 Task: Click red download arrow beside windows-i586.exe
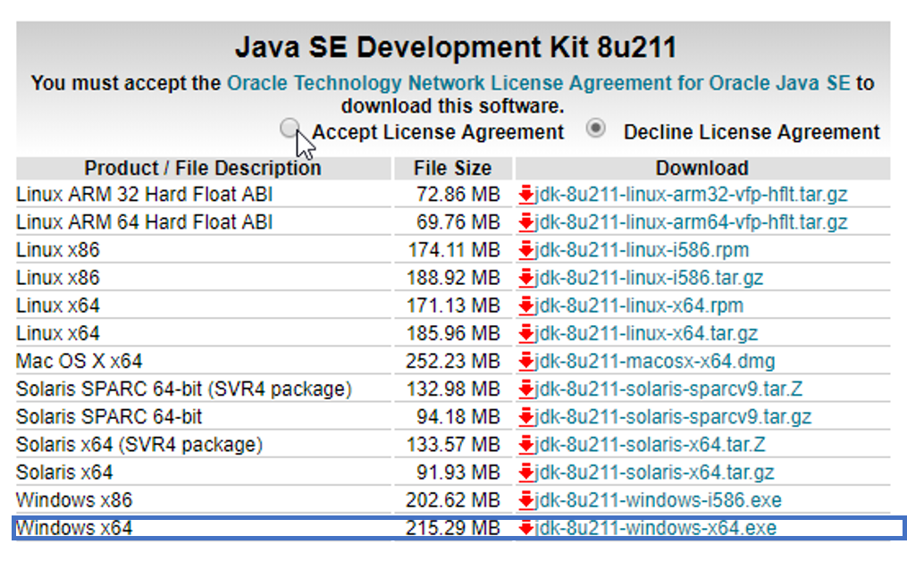point(526,499)
